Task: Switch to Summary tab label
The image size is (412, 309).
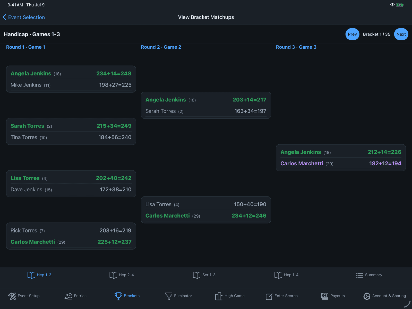Action: [373, 275]
